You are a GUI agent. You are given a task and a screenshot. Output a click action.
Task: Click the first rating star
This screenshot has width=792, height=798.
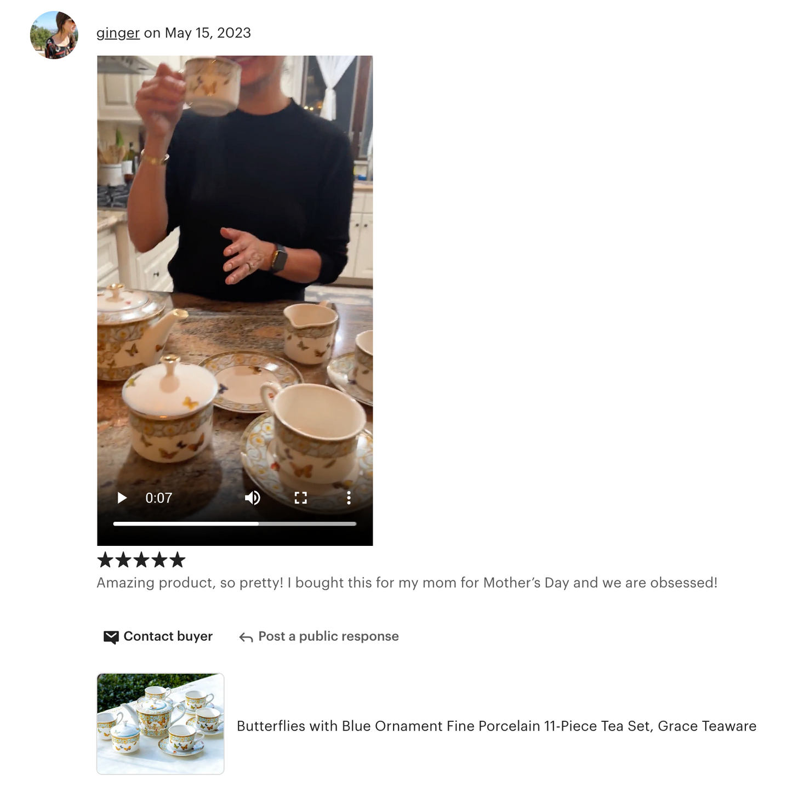(x=105, y=560)
